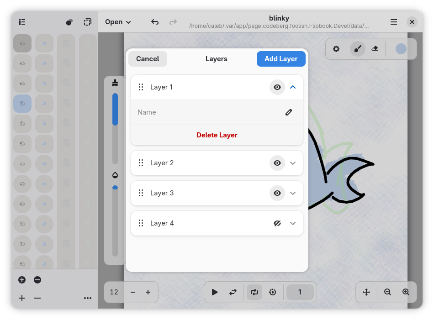434x320 pixels.
Task: Click the replay-from-start icon
Action: coord(273,292)
